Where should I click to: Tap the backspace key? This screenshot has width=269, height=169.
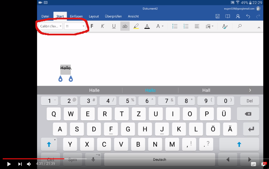click(x=248, y=114)
